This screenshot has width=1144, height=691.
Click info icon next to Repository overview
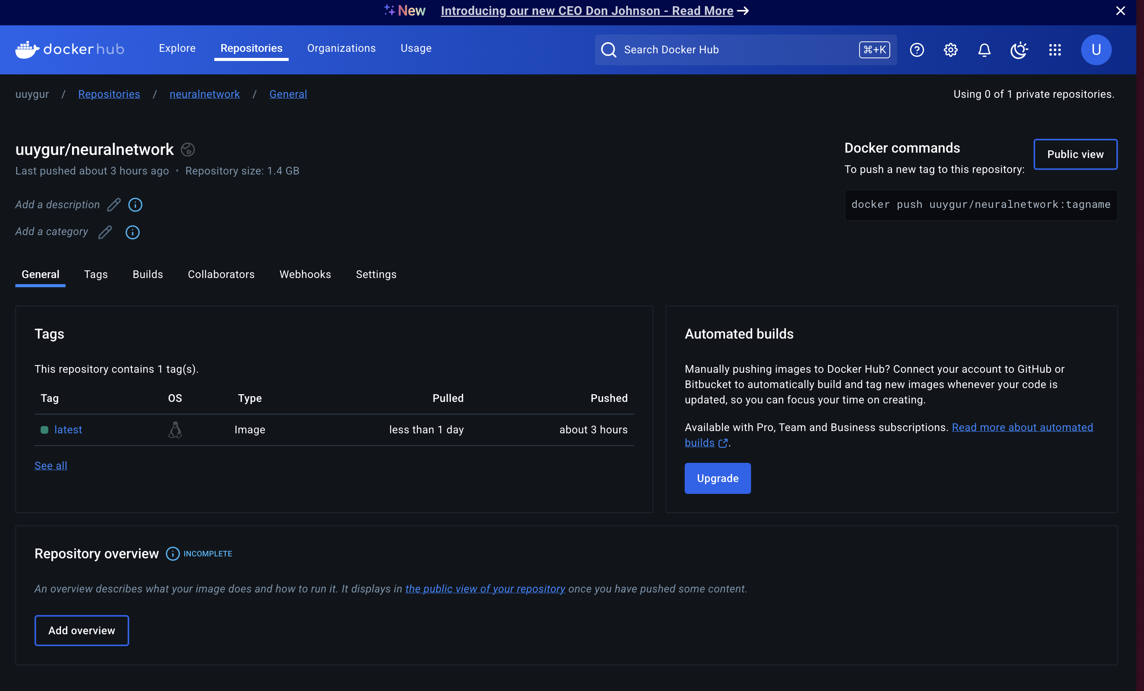[x=173, y=554]
